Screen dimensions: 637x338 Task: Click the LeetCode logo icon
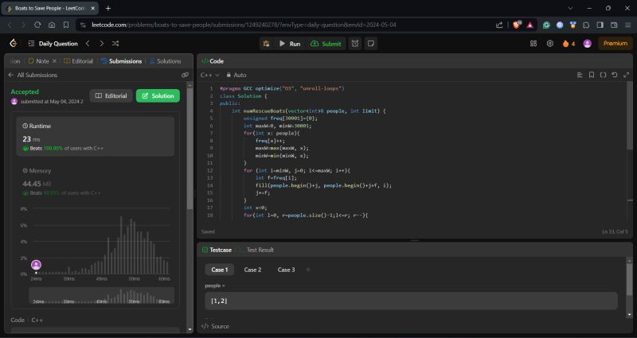[13, 44]
